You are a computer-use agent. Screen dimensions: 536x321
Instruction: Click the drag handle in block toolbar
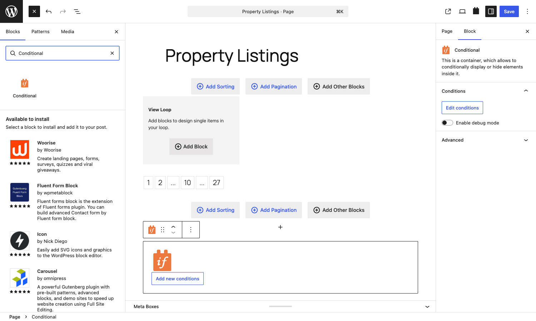point(163,230)
